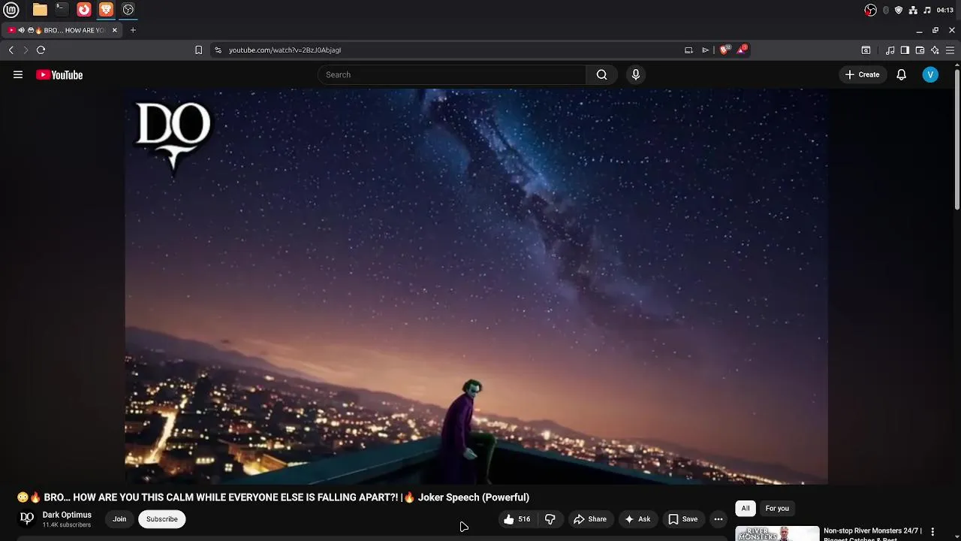The height and width of the screenshot is (541, 961).
Task: Open Leo AI sparkle icon
Action: (935, 50)
